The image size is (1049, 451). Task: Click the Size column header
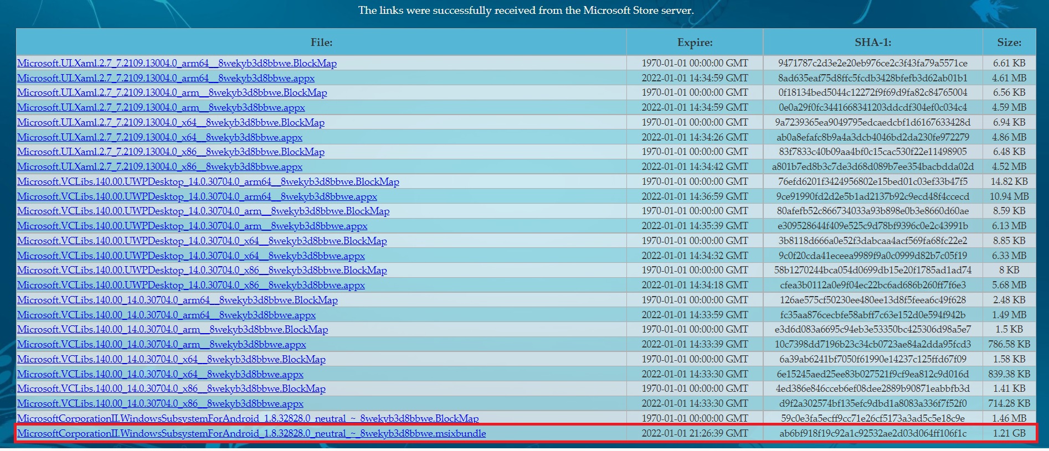(x=1009, y=42)
